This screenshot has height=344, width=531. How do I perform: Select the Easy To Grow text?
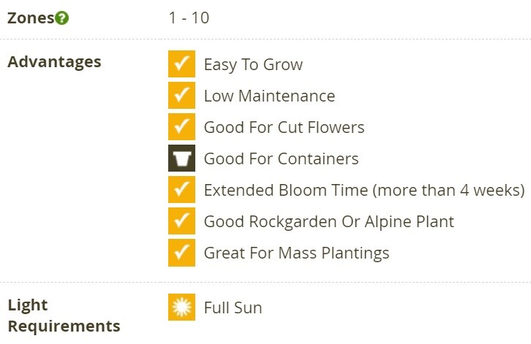point(253,64)
